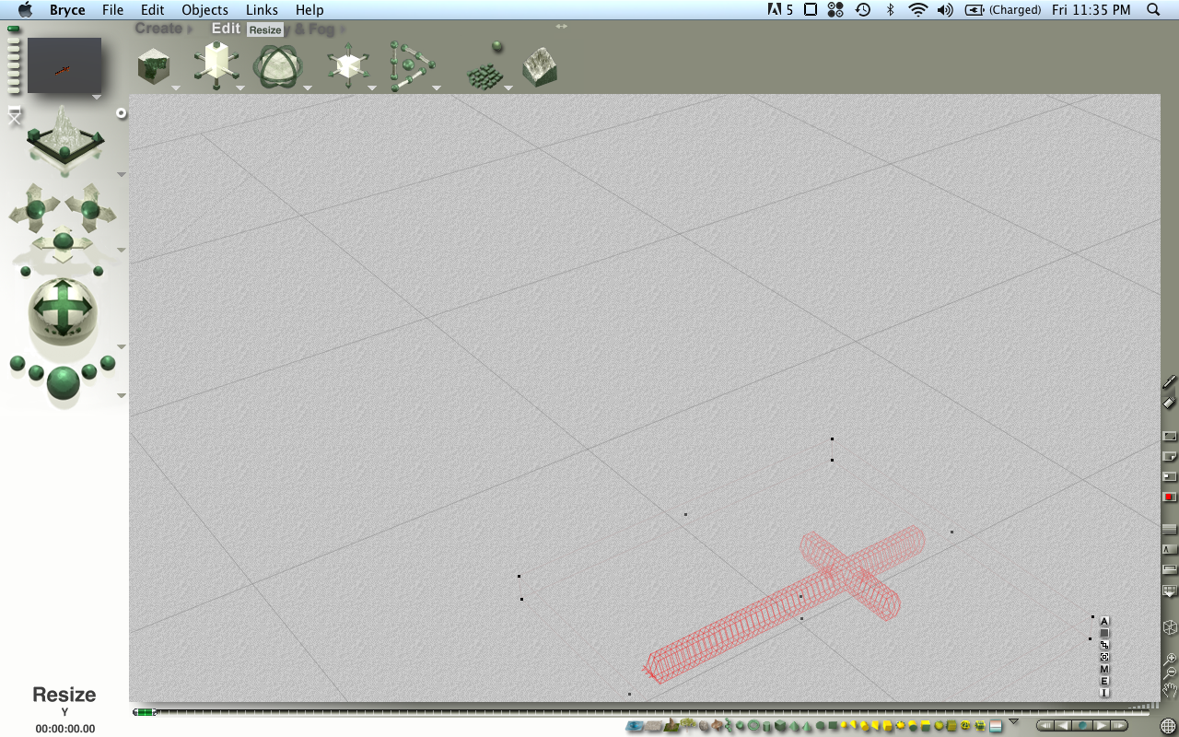Open dropdown arrow beside Rotate tool
The height and width of the screenshot is (737, 1179).
pos(308,88)
